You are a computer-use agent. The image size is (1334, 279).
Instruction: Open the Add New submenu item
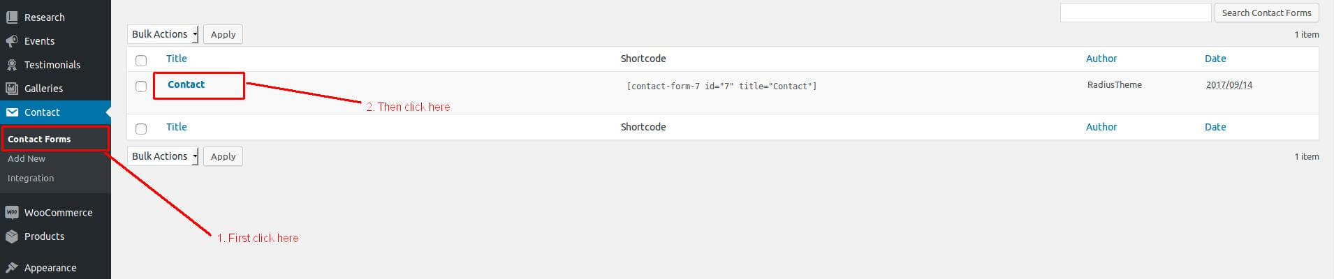(x=27, y=158)
